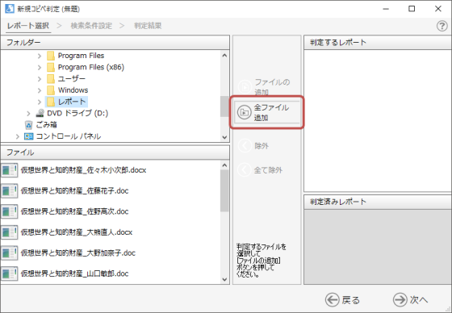Screen dimensions: 452x313
Task: Minimize the 新規コピペ判定 window
Action: point(386,9)
